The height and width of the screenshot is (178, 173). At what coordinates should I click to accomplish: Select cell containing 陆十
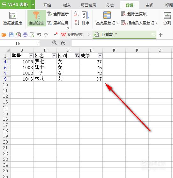pyautogui.click(x=45, y=67)
